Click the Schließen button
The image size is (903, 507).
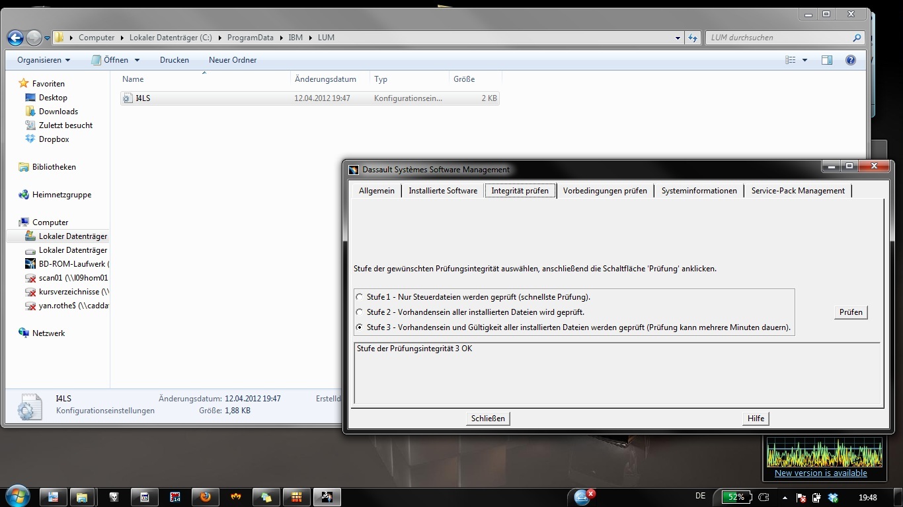[489, 419]
